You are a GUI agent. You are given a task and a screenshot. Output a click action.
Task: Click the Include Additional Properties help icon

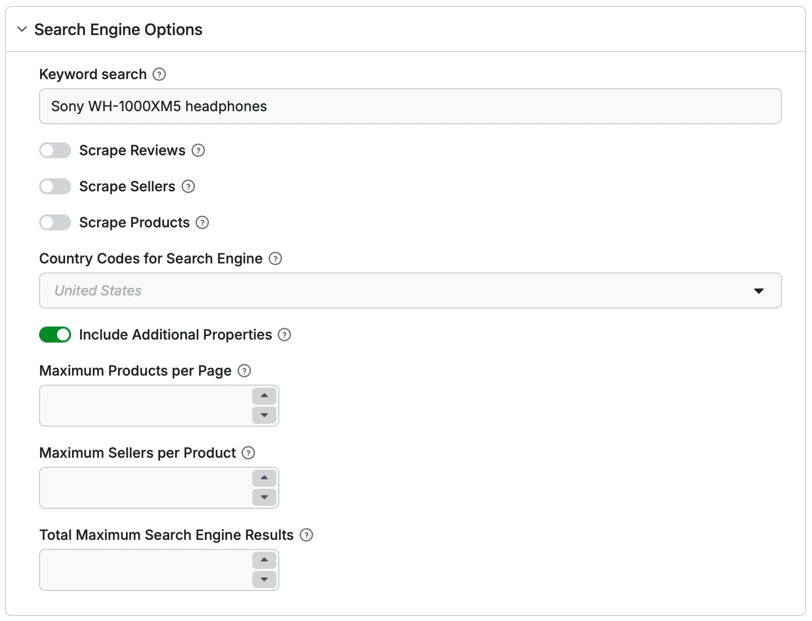pos(284,335)
